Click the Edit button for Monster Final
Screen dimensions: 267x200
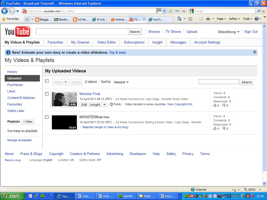coord(84,105)
